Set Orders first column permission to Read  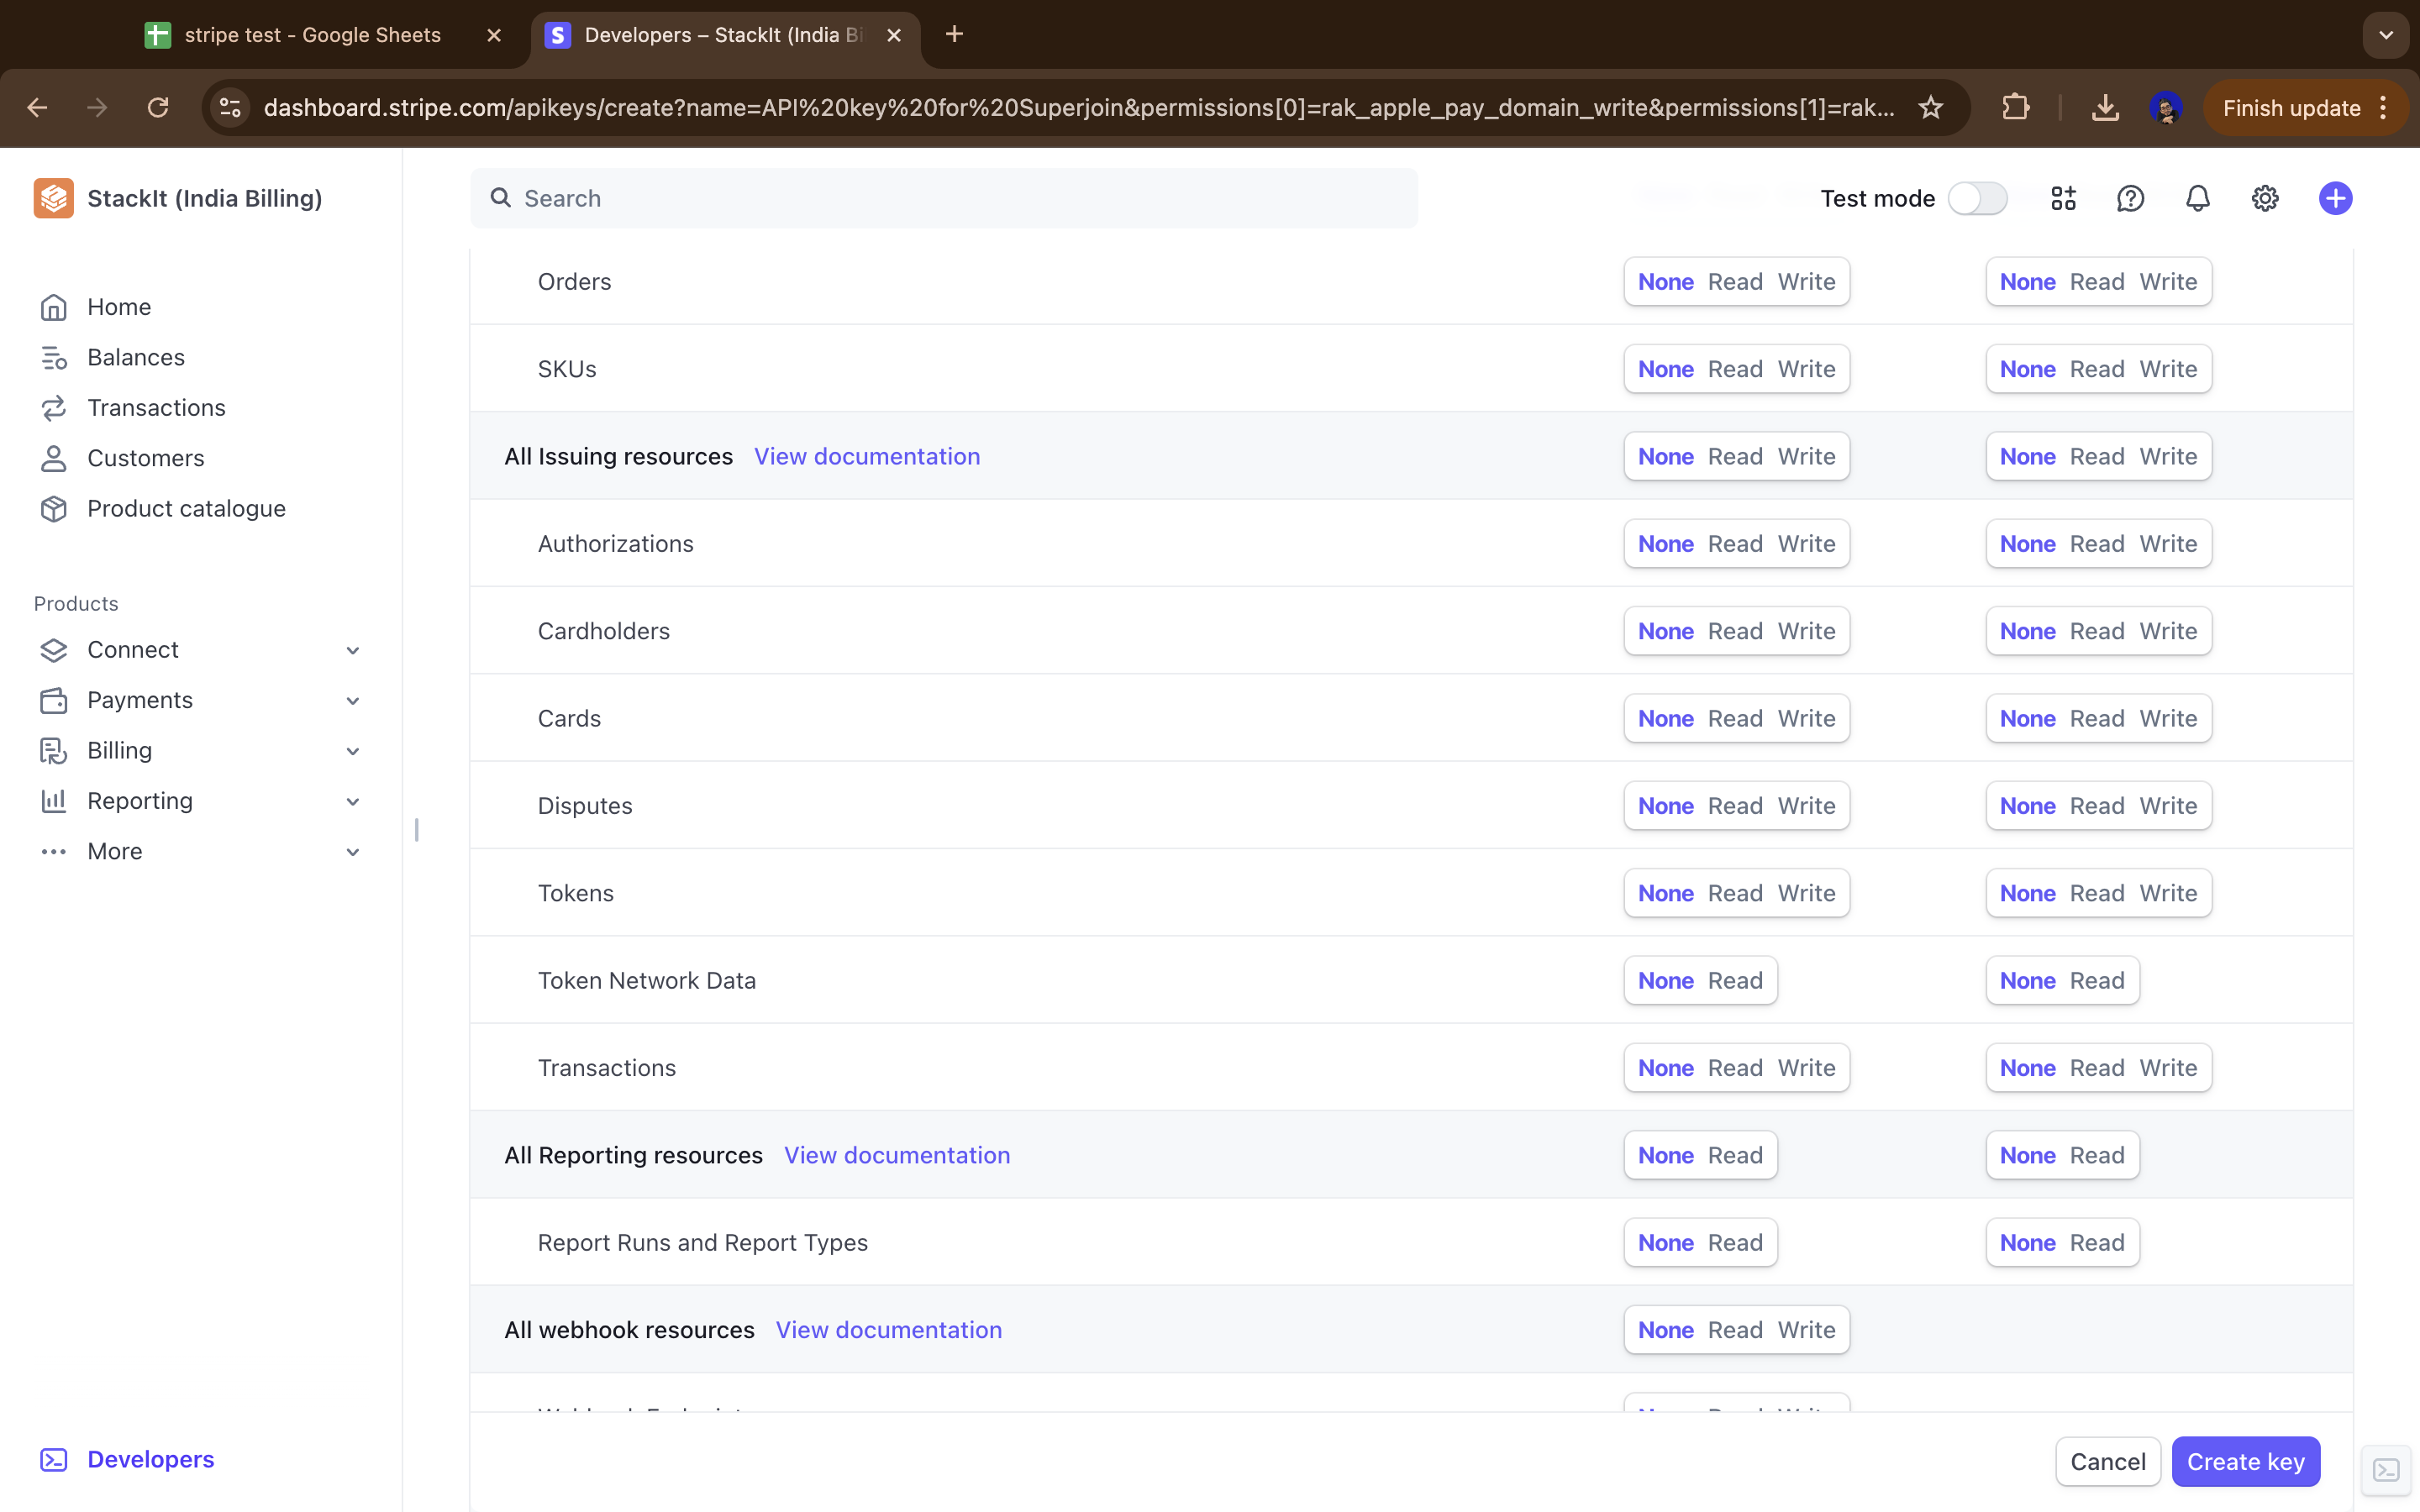pyautogui.click(x=1735, y=282)
